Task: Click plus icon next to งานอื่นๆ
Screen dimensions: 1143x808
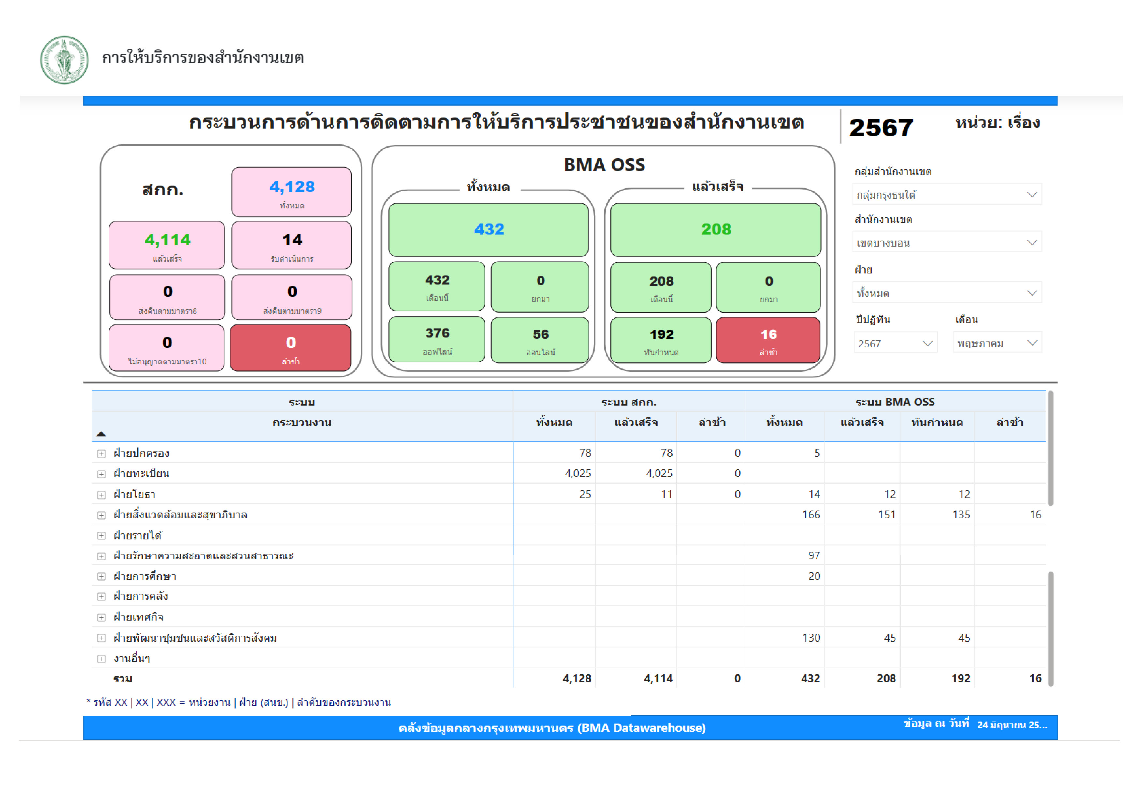Action: click(x=102, y=658)
